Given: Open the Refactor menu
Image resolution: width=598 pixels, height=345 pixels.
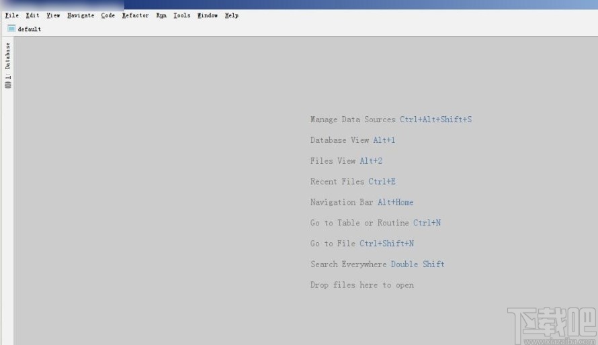Looking at the screenshot, I should (135, 15).
